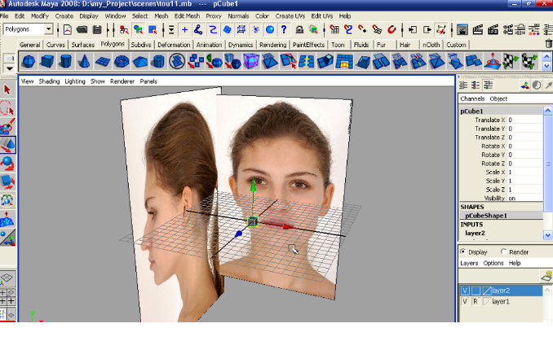Click Channel Box scroll down arrow
The image size is (553, 341).
[548, 234]
